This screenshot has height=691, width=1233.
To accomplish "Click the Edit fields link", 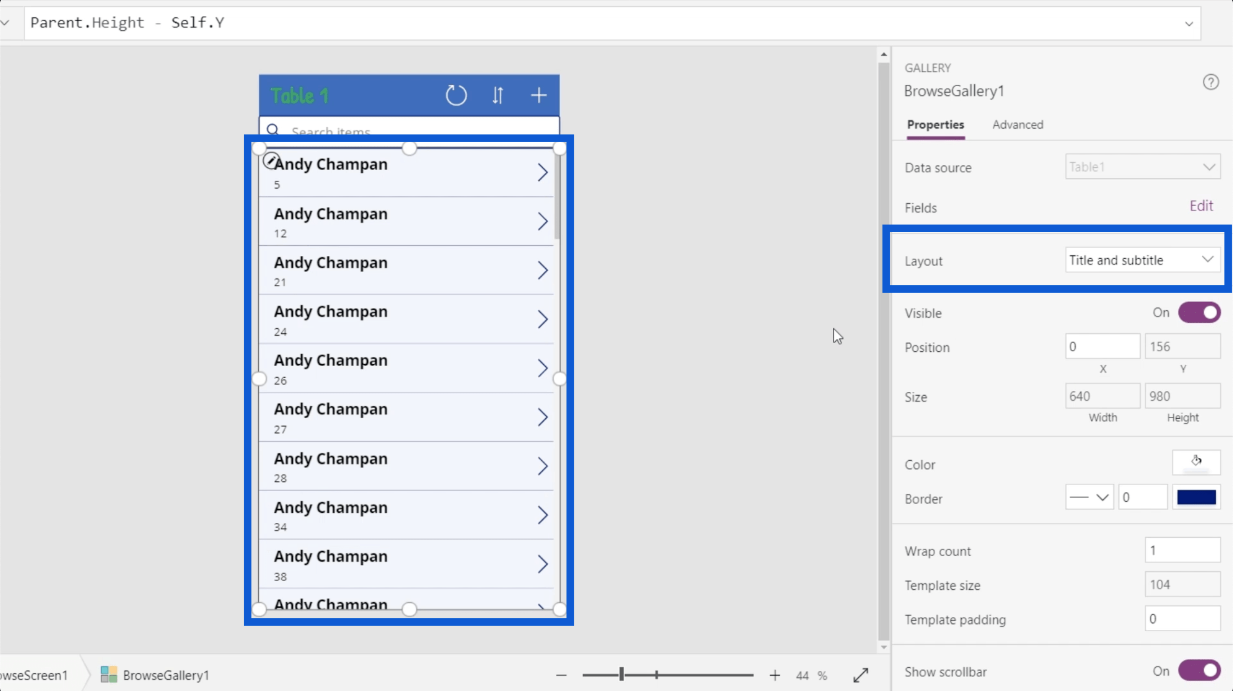I will click(1201, 206).
